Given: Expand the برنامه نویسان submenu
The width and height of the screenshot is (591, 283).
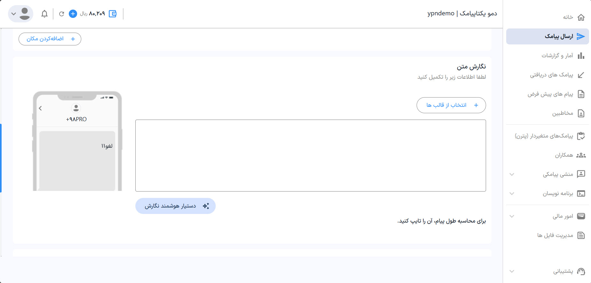Looking at the screenshot, I should (512, 193).
